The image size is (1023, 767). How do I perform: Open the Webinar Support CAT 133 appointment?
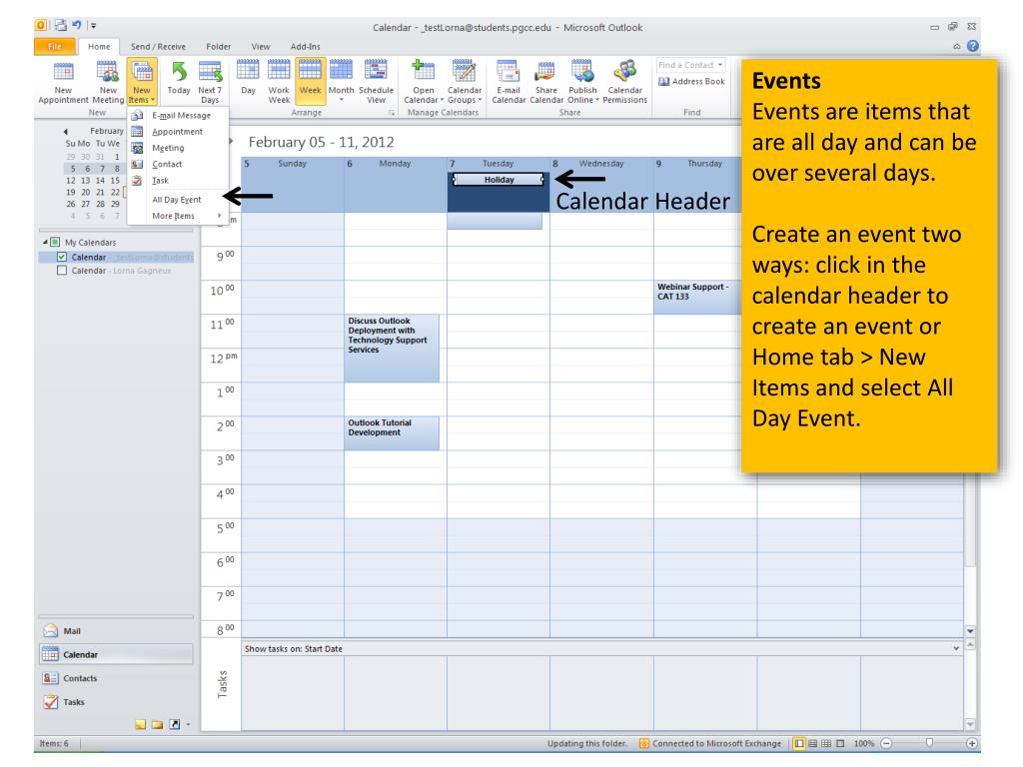point(698,298)
